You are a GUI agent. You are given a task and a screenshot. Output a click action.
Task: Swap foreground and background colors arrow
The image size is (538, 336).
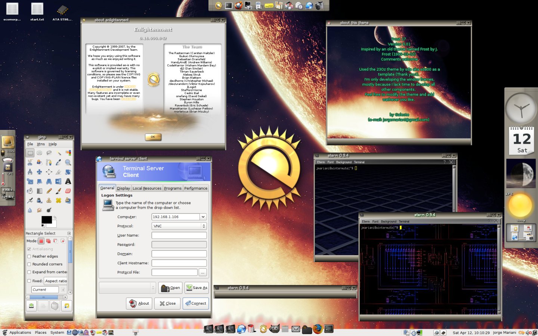(55, 217)
